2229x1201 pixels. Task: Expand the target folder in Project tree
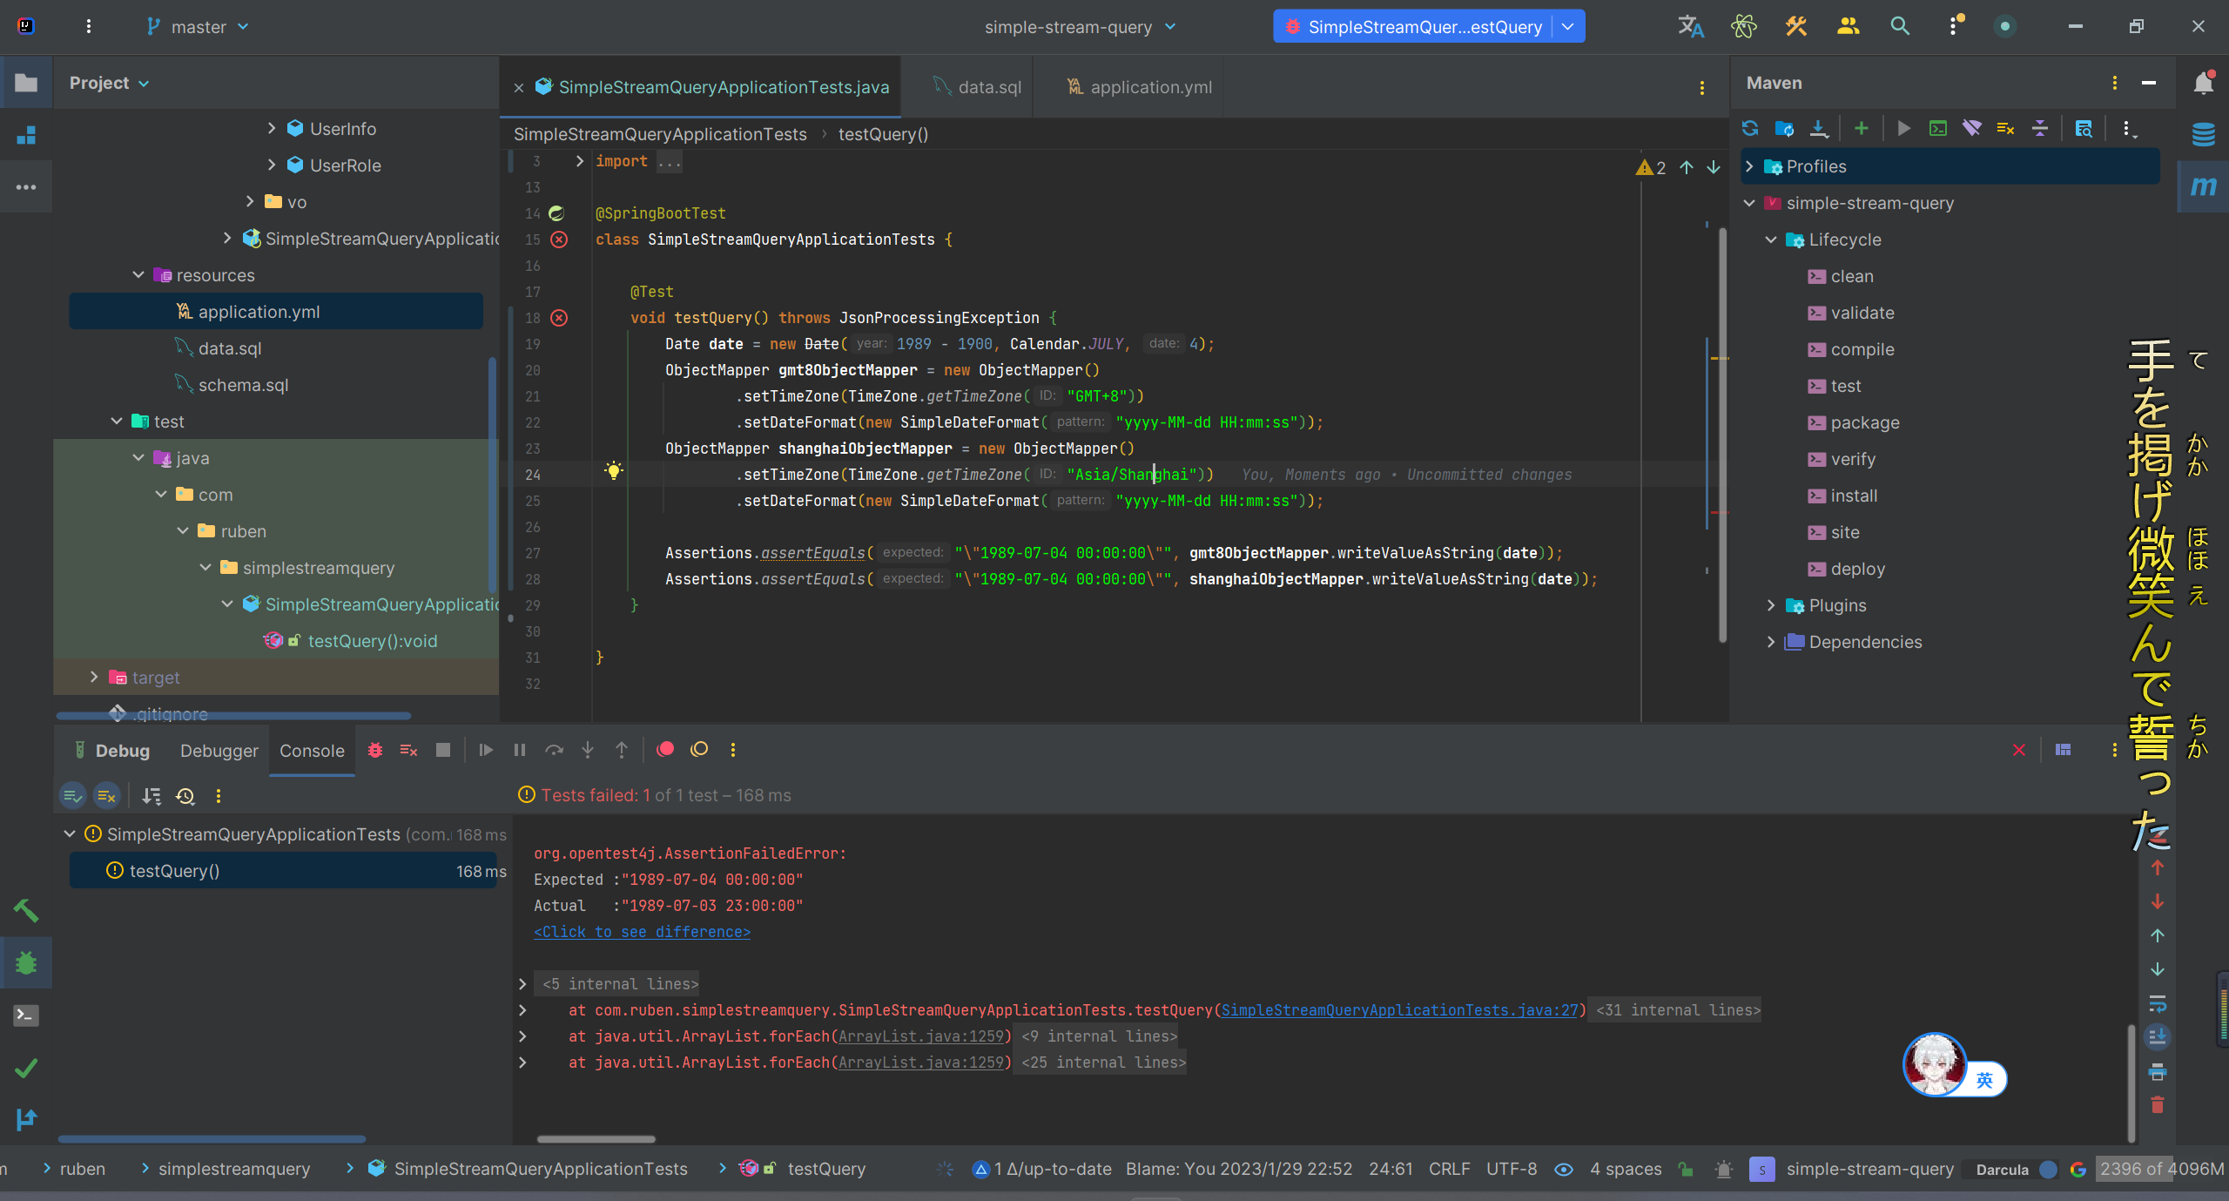click(94, 677)
